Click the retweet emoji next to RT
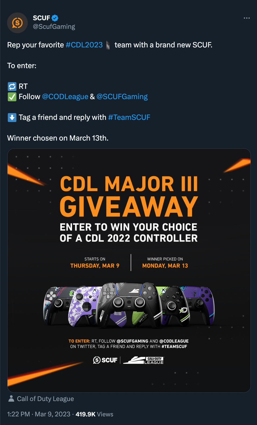257x425 pixels. (x=12, y=86)
